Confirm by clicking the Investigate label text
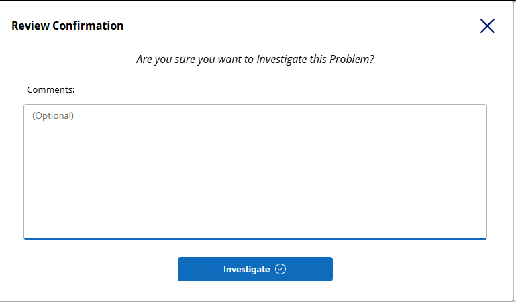This screenshot has width=516, height=302. pyautogui.click(x=246, y=269)
